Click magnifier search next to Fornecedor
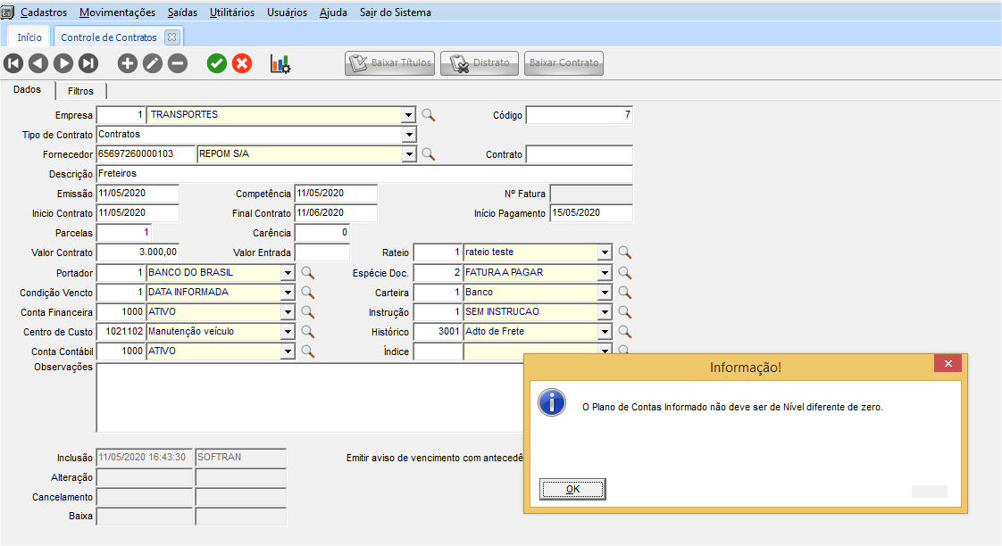Image resolution: width=1002 pixels, height=546 pixels. tap(429, 154)
